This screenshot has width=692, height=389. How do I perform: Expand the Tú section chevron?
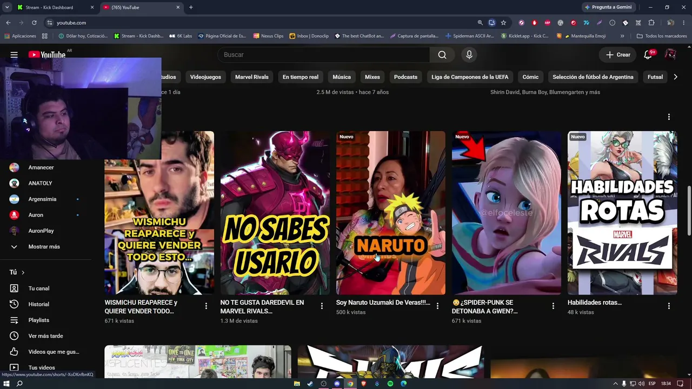23,272
